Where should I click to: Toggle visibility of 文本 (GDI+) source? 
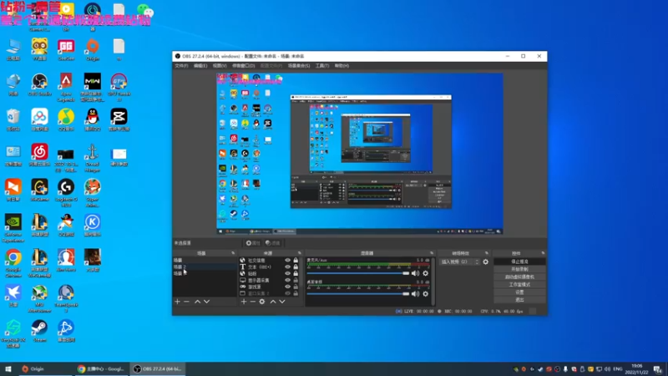tap(287, 267)
